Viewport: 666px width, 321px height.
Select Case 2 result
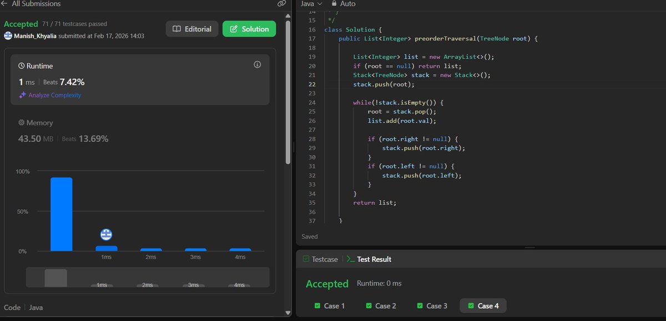point(381,305)
